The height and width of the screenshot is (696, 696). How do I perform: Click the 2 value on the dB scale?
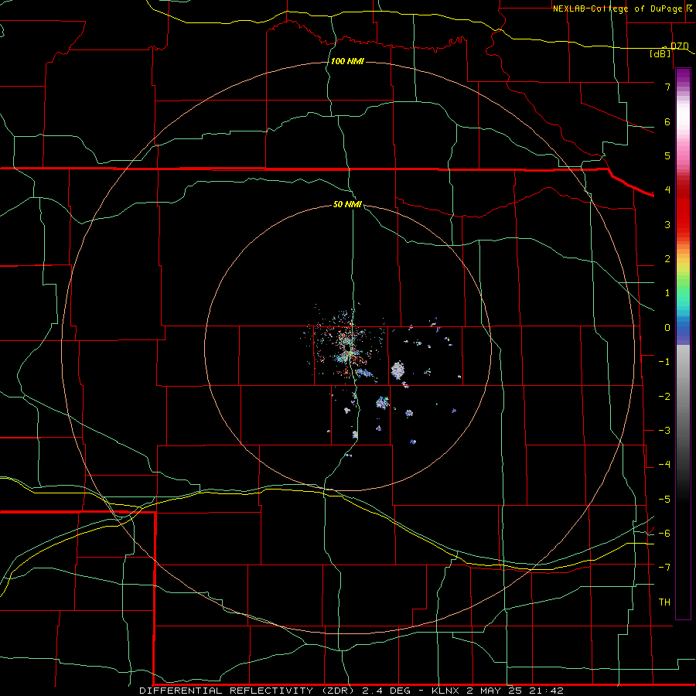click(667, 259)
